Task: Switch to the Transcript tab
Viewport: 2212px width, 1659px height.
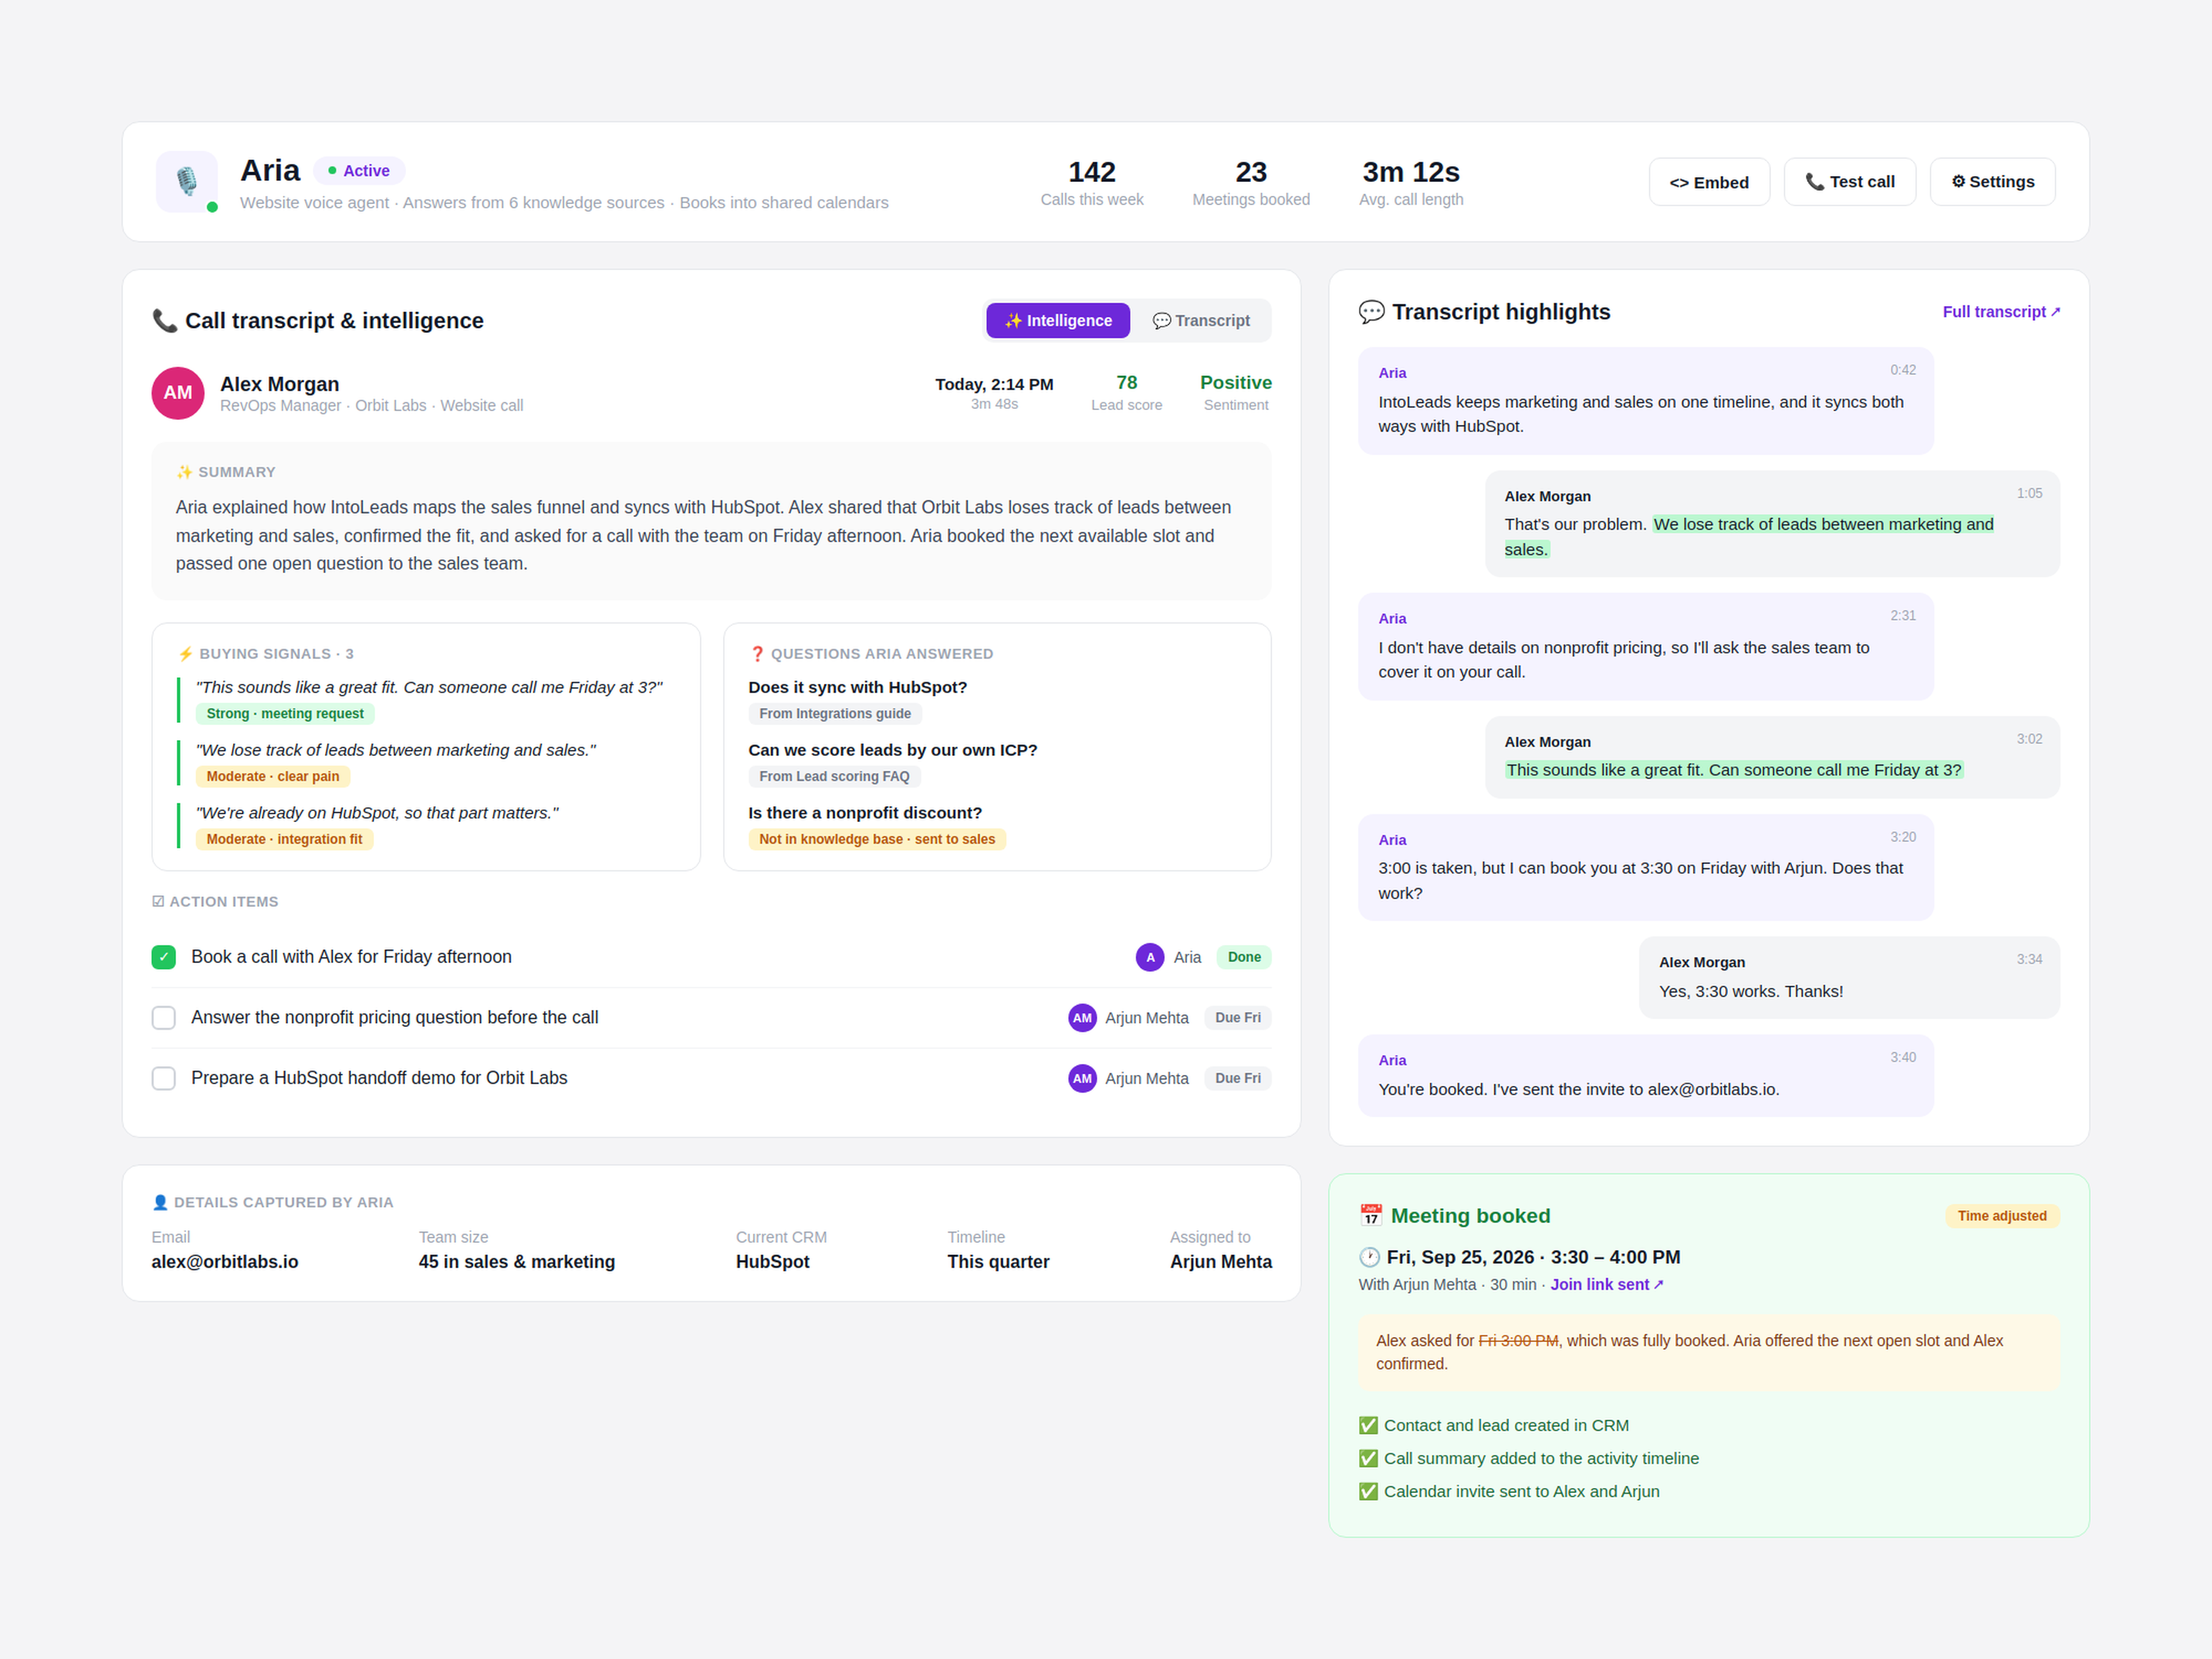Action: pos(1200,321)
